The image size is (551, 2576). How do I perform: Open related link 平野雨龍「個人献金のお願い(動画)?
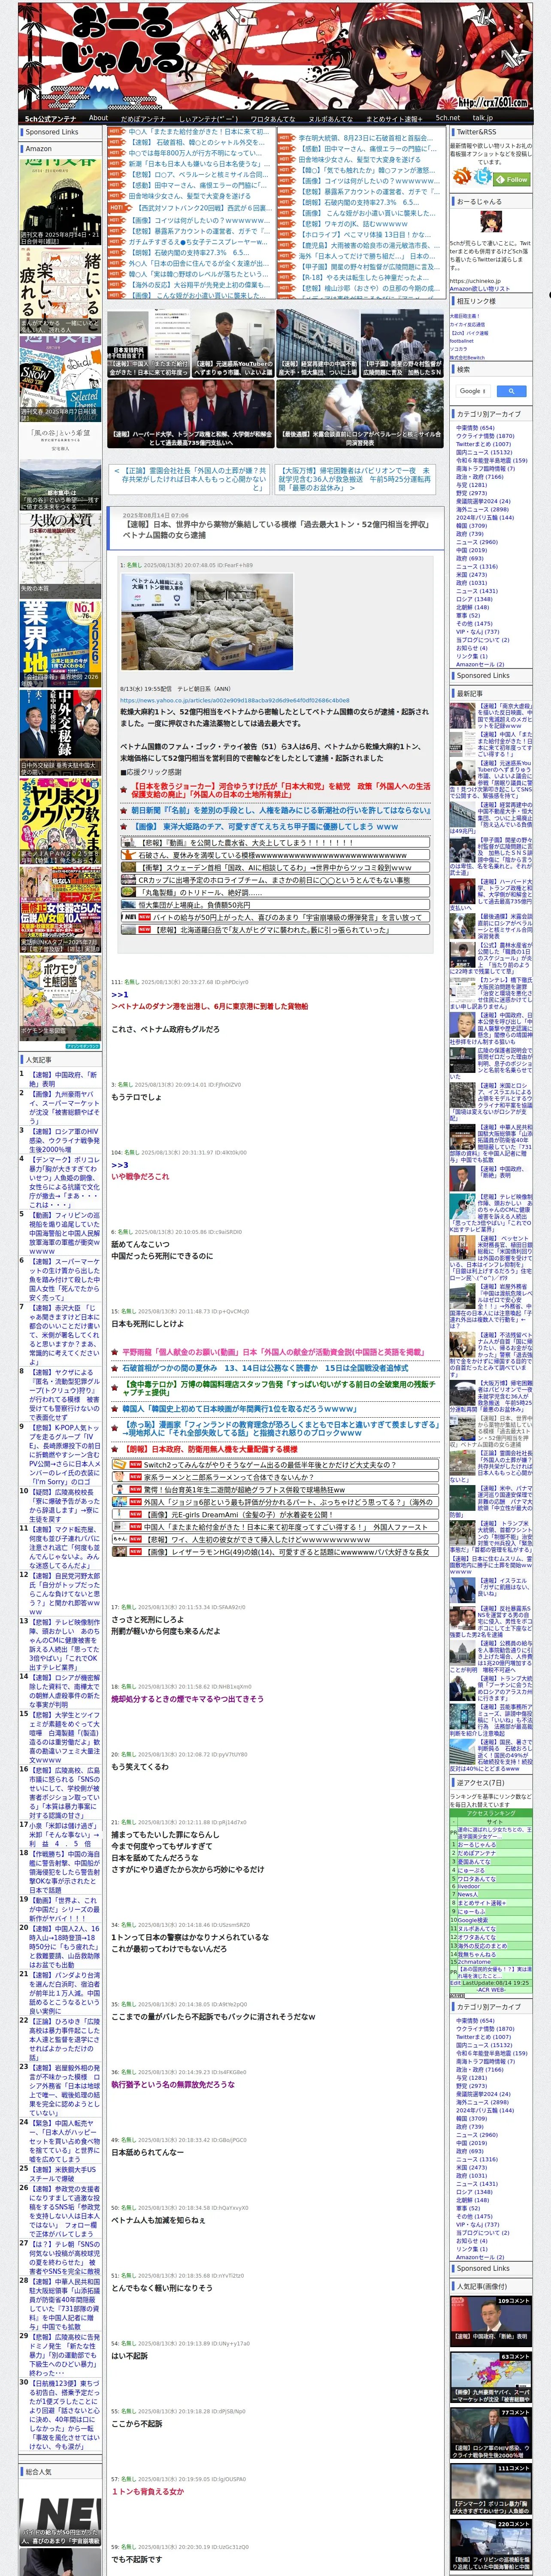click(x=273, y=1352)
